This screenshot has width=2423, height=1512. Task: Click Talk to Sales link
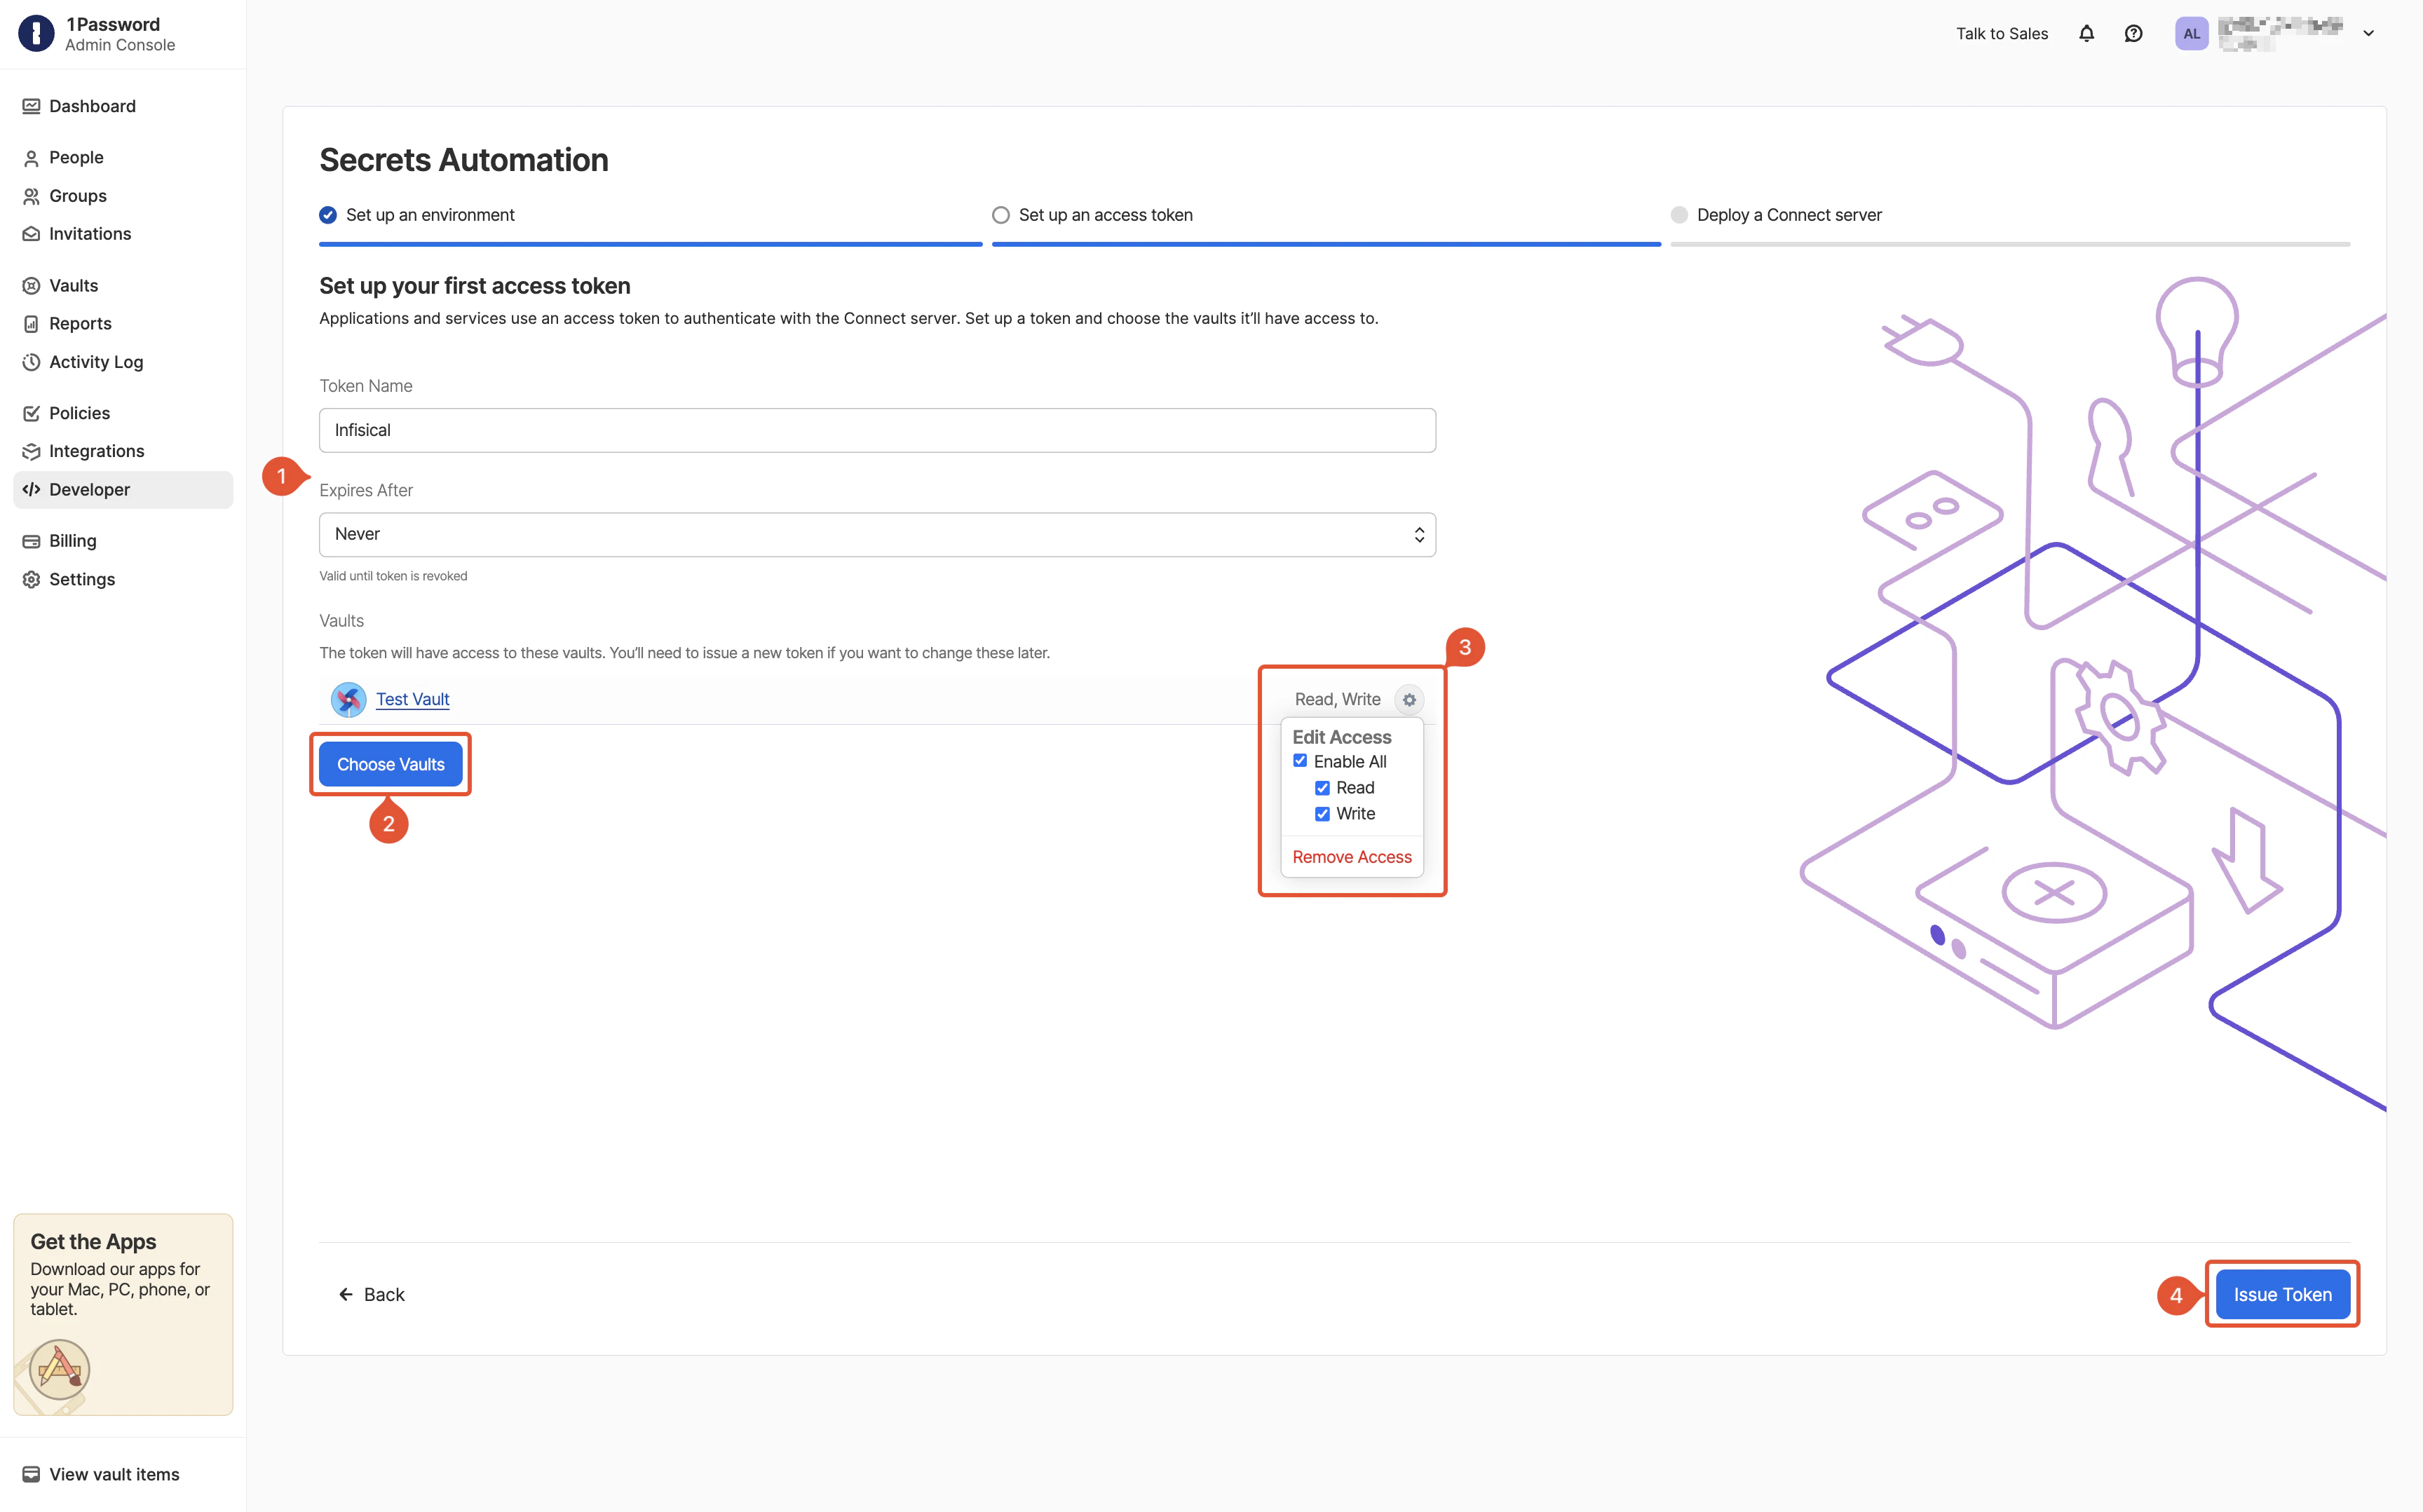[x=2002, y=33]
